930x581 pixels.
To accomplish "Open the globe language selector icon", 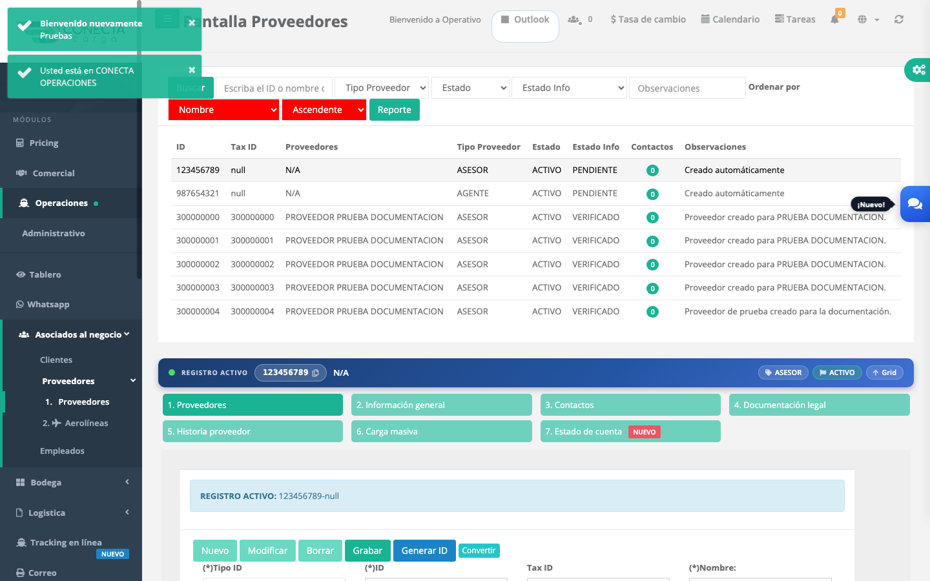I will click(x=862, y=19).
